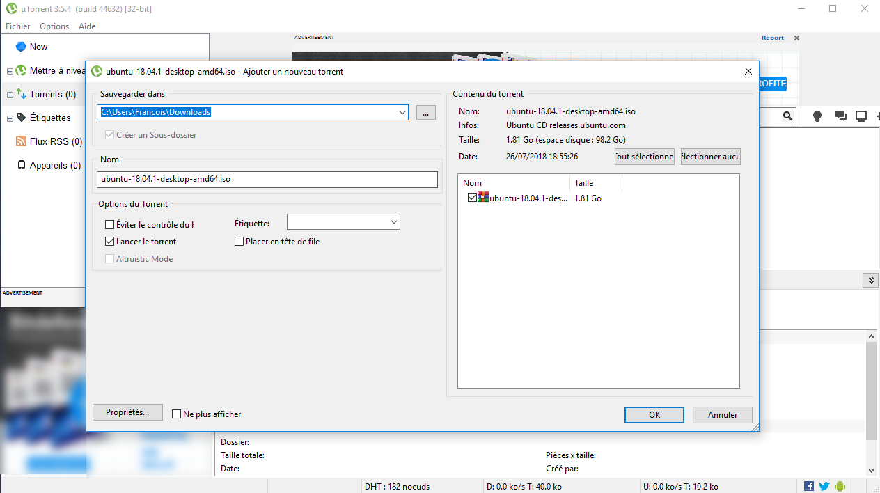Open the Facebook icon in status bar
The width and height of the screenshot is (880, 493).
pos(809,486)
